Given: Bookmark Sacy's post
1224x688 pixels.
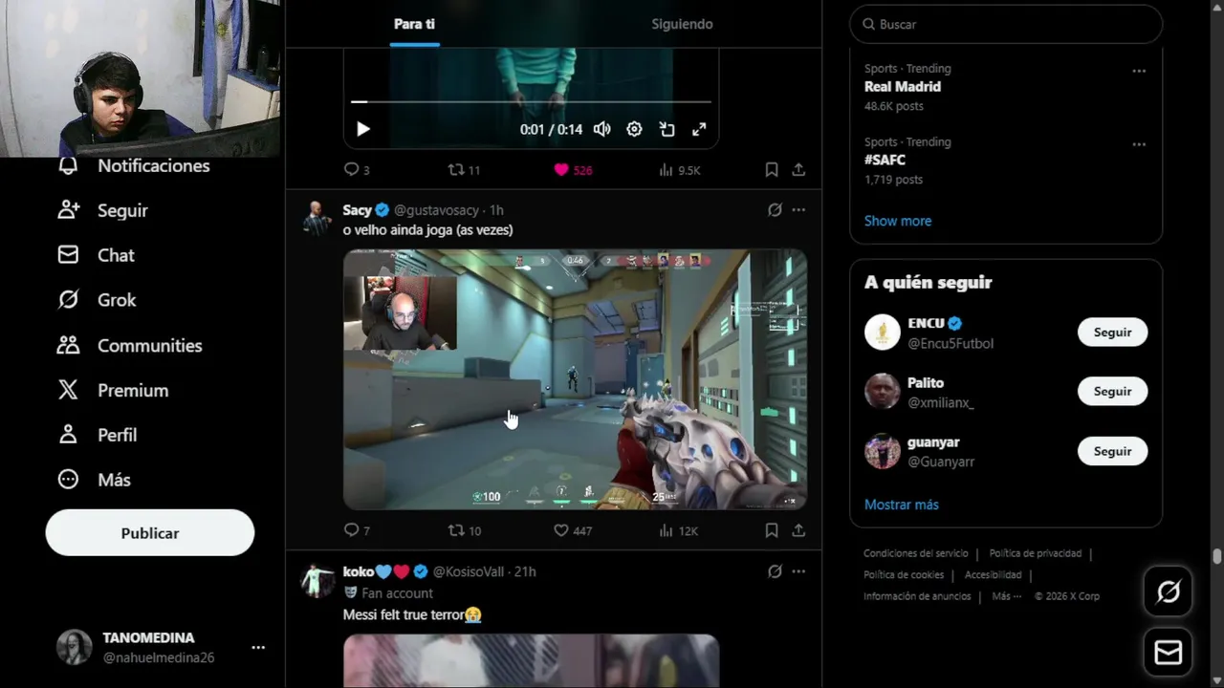Looking at the screenshot, I should tap(772, 530).
